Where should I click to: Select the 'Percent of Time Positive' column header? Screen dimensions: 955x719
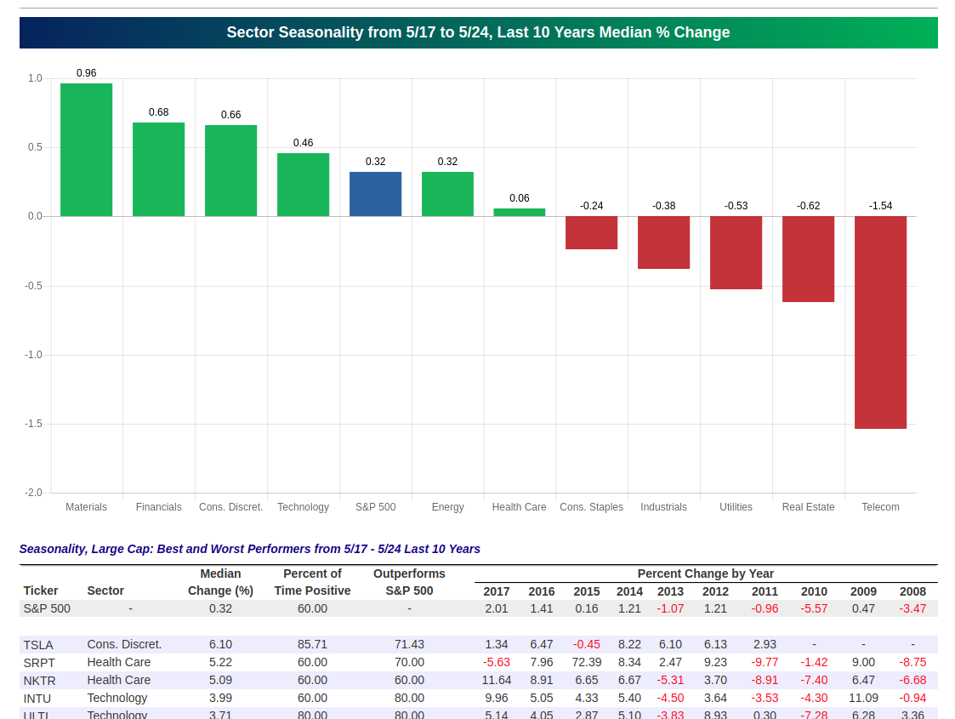click(312, 582)
